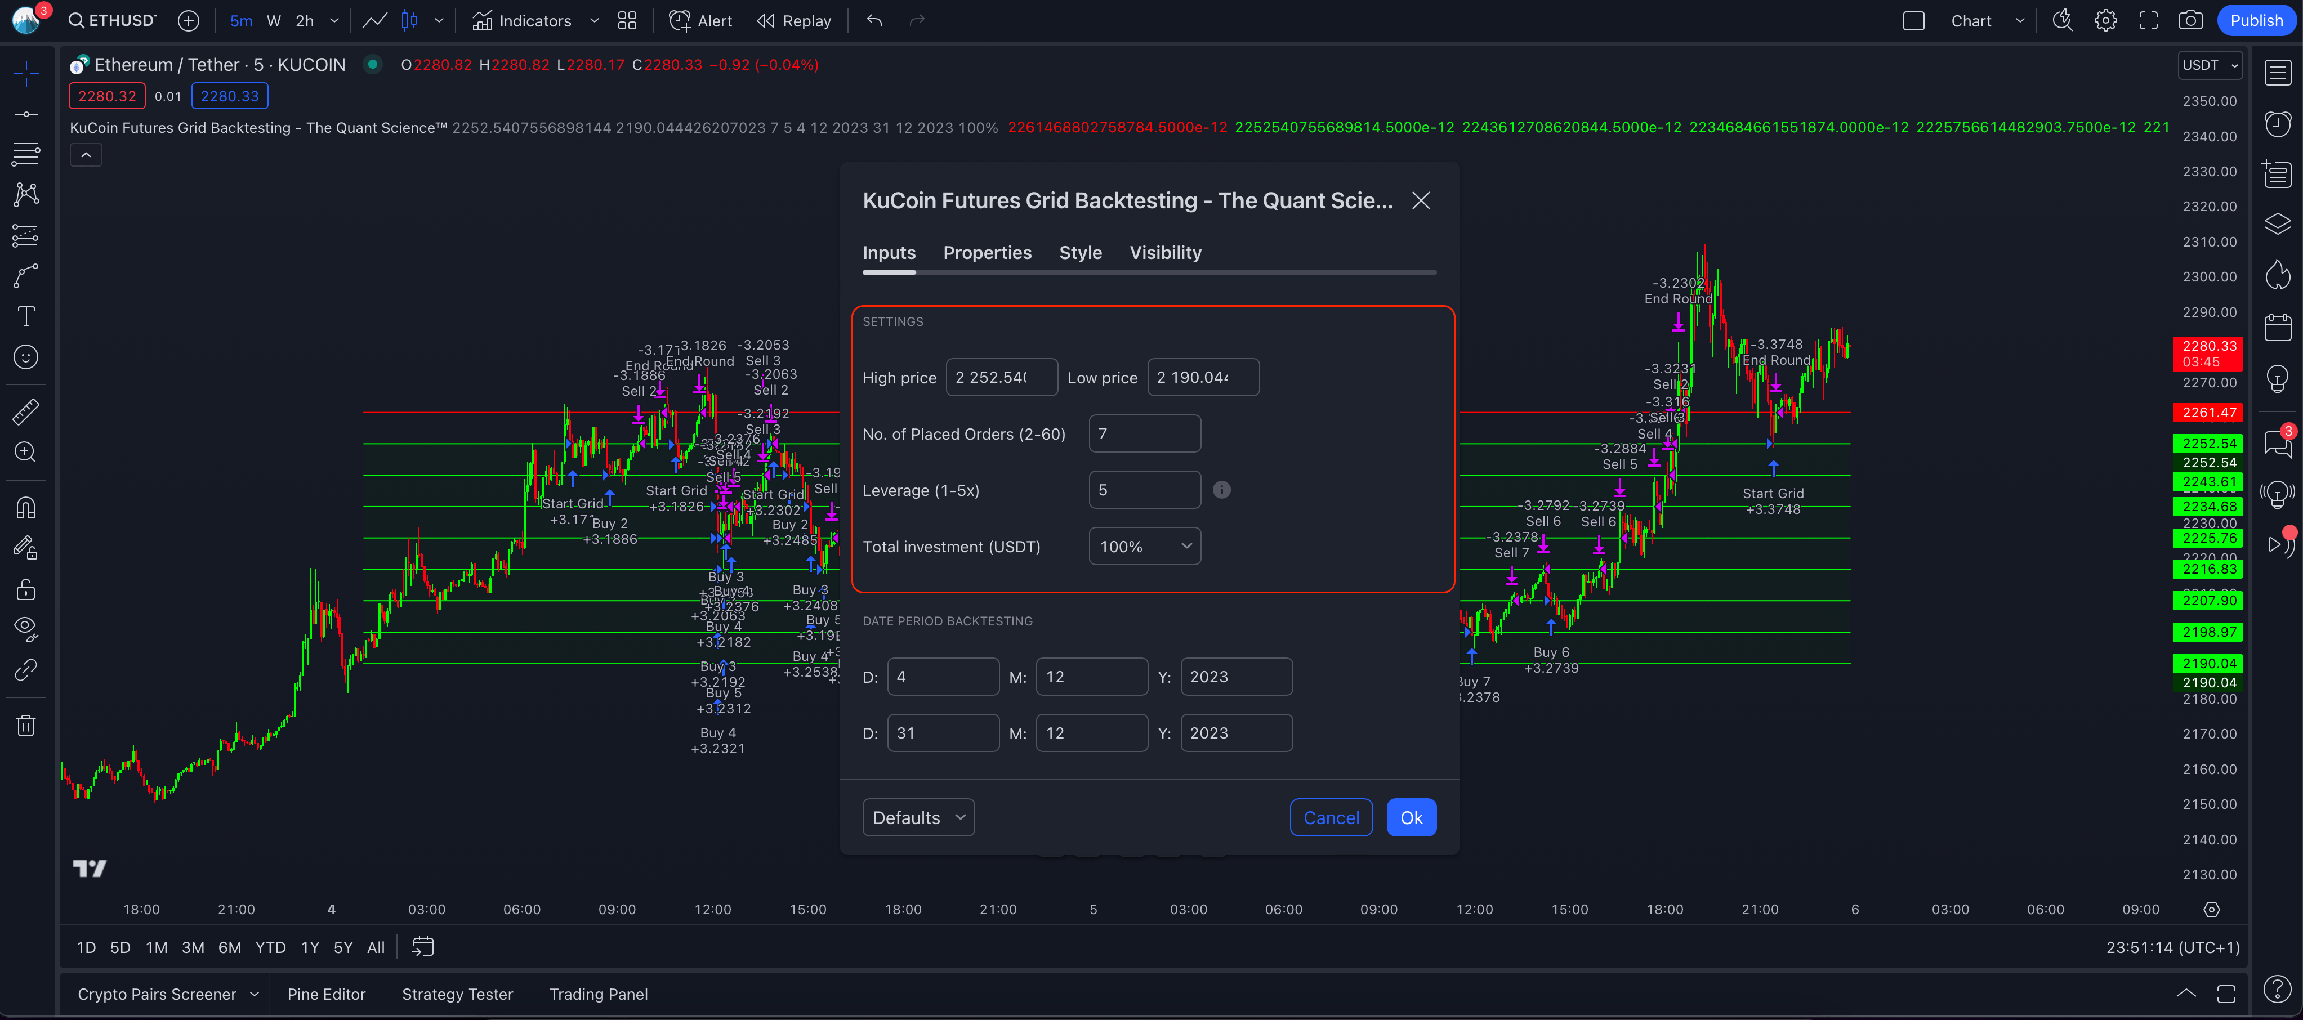Take a chart snapshot with camera icon
This screenshot has height=1020, width=2303.
click(2189, 21)
